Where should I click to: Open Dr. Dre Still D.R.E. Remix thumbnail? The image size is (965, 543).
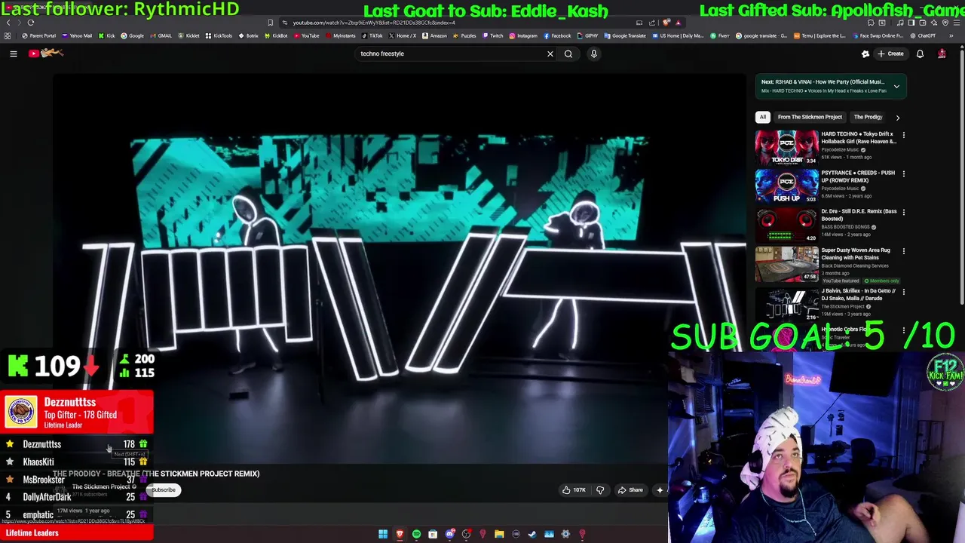tap(787, 225)
